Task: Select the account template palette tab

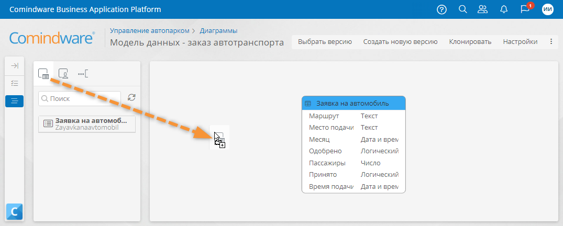Action: click(x=63, y=74)
